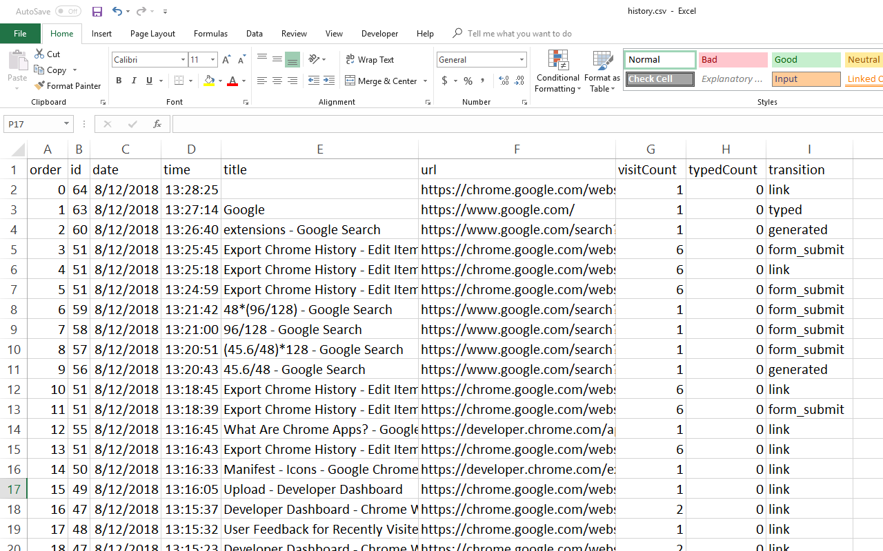This screenshot has height=551, width=883.
Task: Click the Borders icon
Action: (x=179, y=81)
